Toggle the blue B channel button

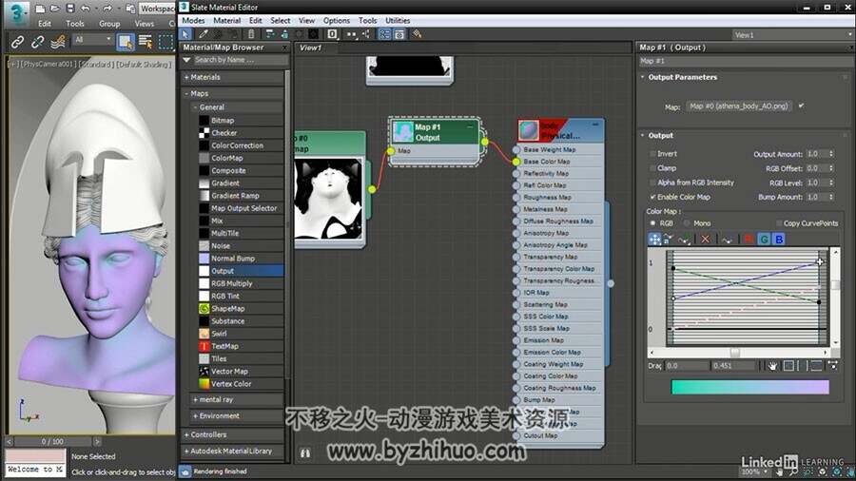779,239
